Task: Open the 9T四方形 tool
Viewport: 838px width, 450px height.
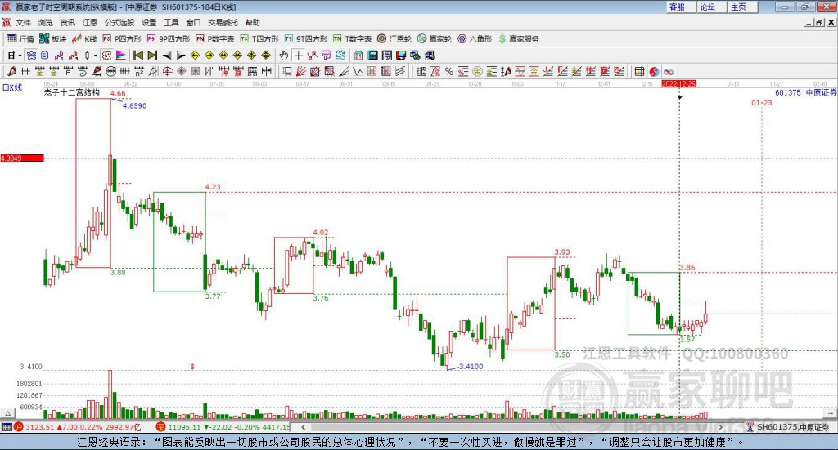Action: pyautogui.click(x=305, y=39)
